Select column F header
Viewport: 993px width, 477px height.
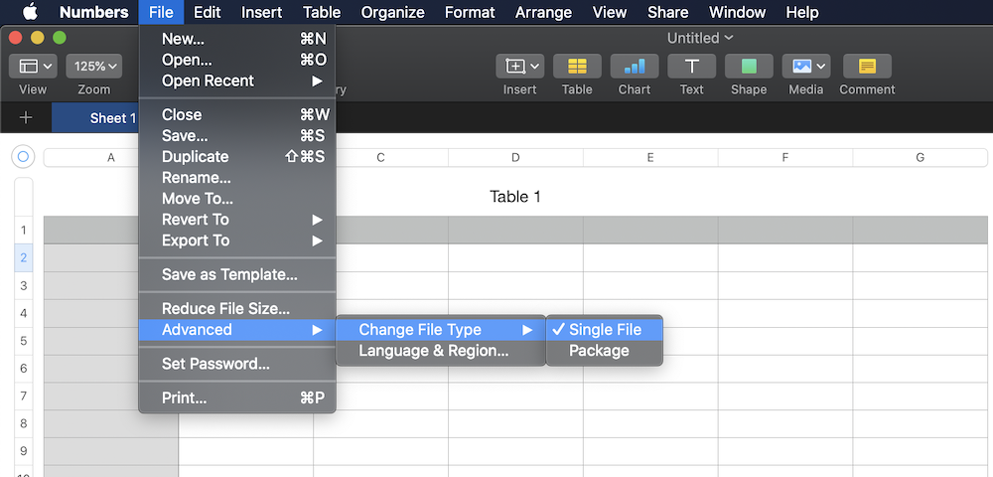pyautogui.click(x=785, y=157)
